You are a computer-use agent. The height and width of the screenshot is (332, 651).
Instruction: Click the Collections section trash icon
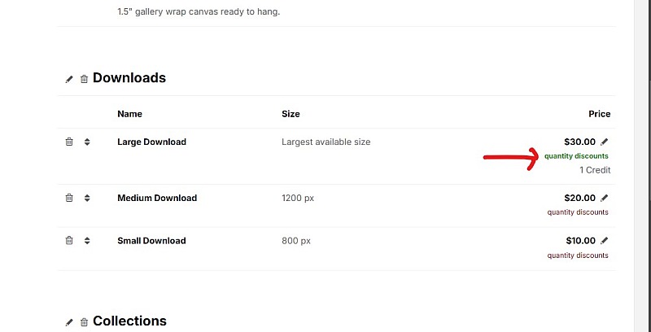click(85, 322)
